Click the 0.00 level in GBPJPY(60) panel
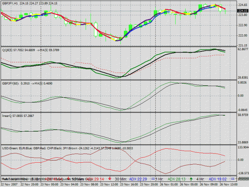Image resolution: width=249 pixels, height=187 pixels. (x=241, y=95)
